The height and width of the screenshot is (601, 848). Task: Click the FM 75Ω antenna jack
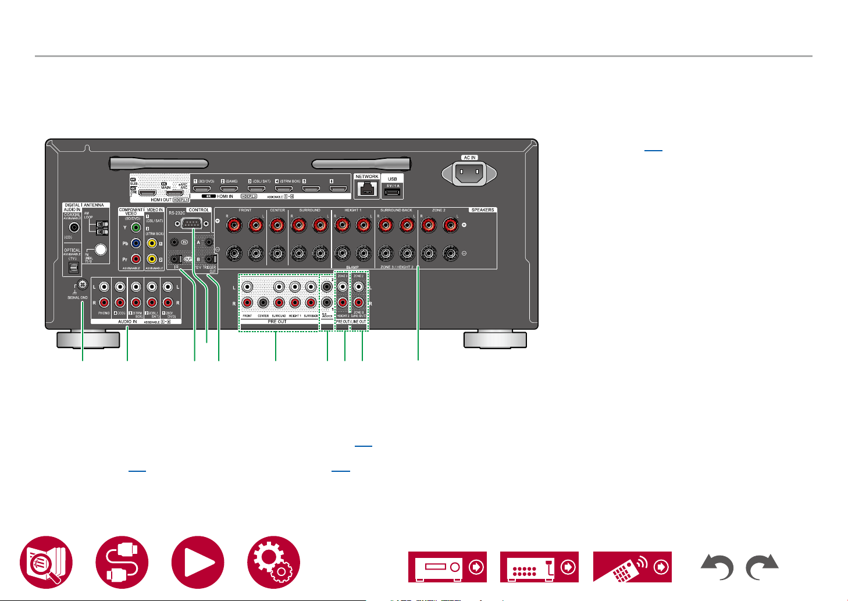[x=102, y=250]
